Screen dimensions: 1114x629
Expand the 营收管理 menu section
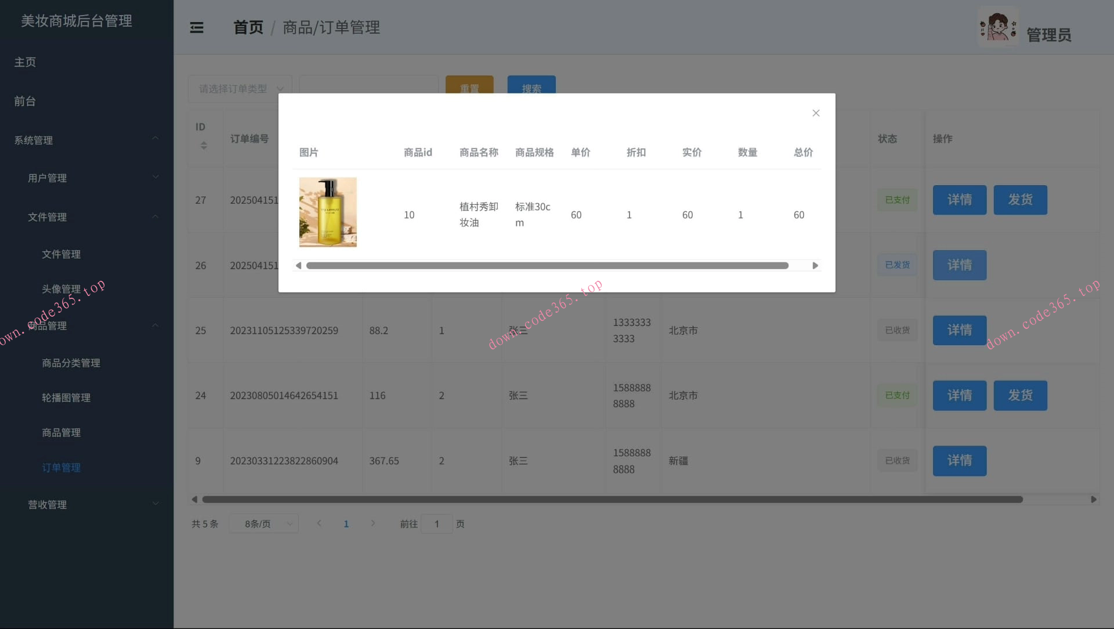point(47,504)
